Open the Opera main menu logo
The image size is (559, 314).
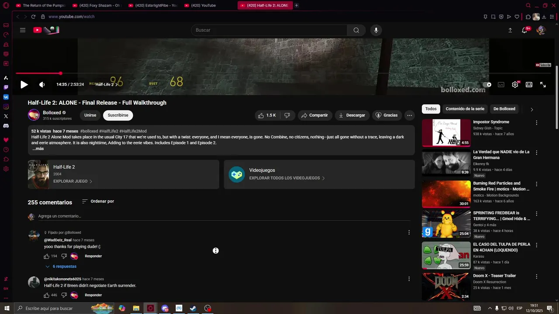click(6, 5)
